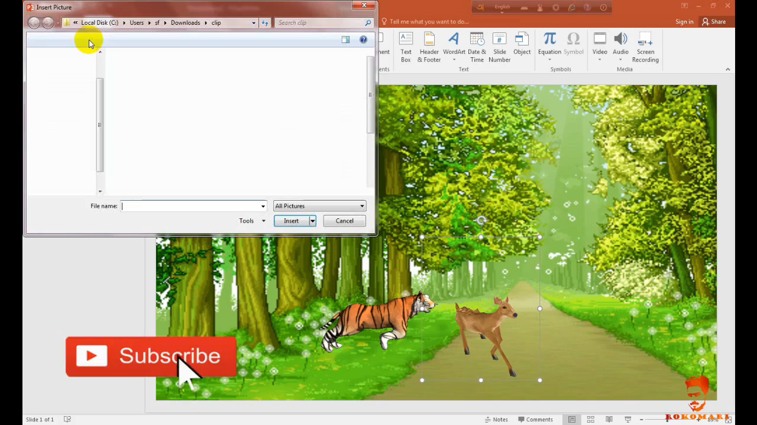Viewport: 757px width, 425px height.
Task: Insert an Equation
Action: [x=549, y=47]
